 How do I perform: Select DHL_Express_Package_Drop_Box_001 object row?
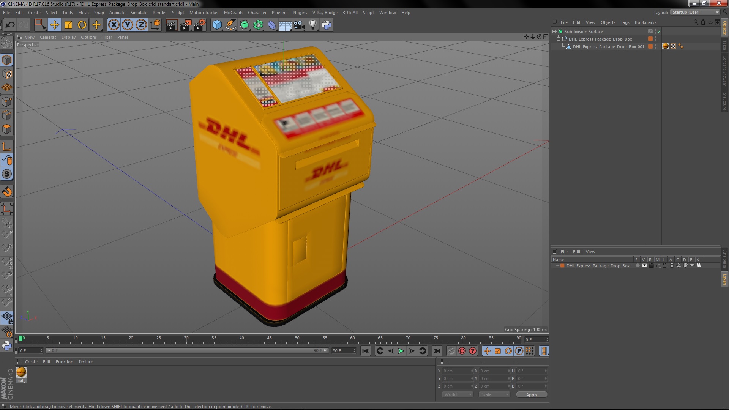tap(608, 47)
